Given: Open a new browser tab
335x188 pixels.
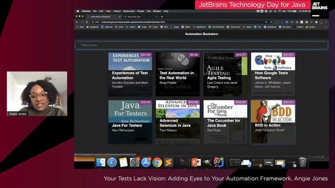Looking at the screenshot, I should pyautogui.click(x=162, y=17).
